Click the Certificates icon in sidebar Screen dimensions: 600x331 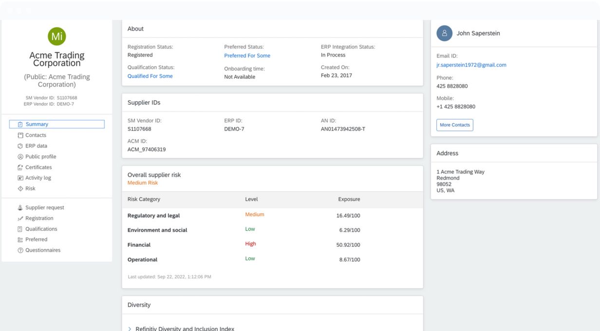pyautogui.click(x=20, y=167)
